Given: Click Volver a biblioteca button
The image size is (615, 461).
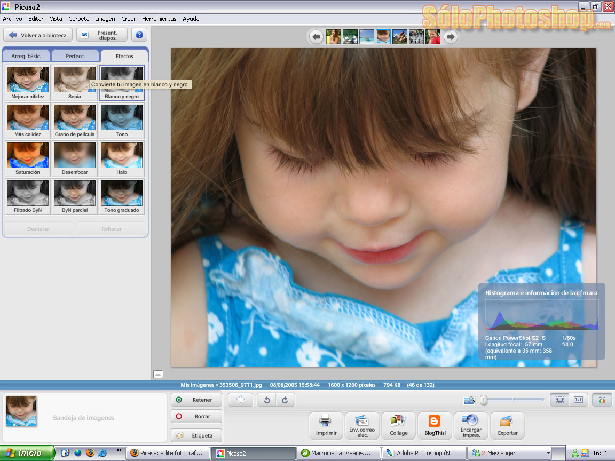Looking at the screenshot, I should (38, 35).
